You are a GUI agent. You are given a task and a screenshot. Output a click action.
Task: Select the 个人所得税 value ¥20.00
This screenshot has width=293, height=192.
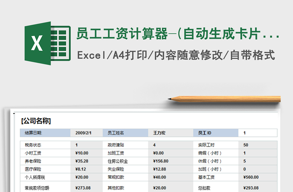coord(86,177)
